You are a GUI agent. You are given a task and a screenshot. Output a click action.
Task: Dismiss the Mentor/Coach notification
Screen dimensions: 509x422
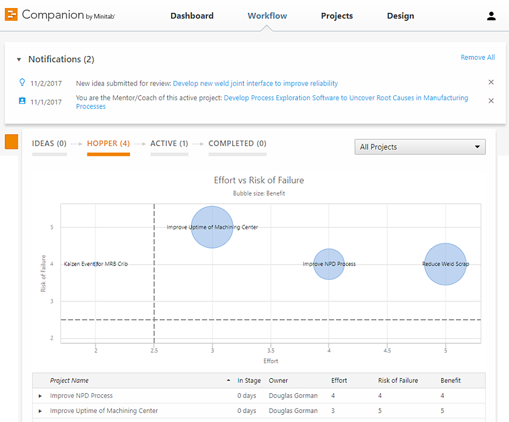tap(491, 101)
